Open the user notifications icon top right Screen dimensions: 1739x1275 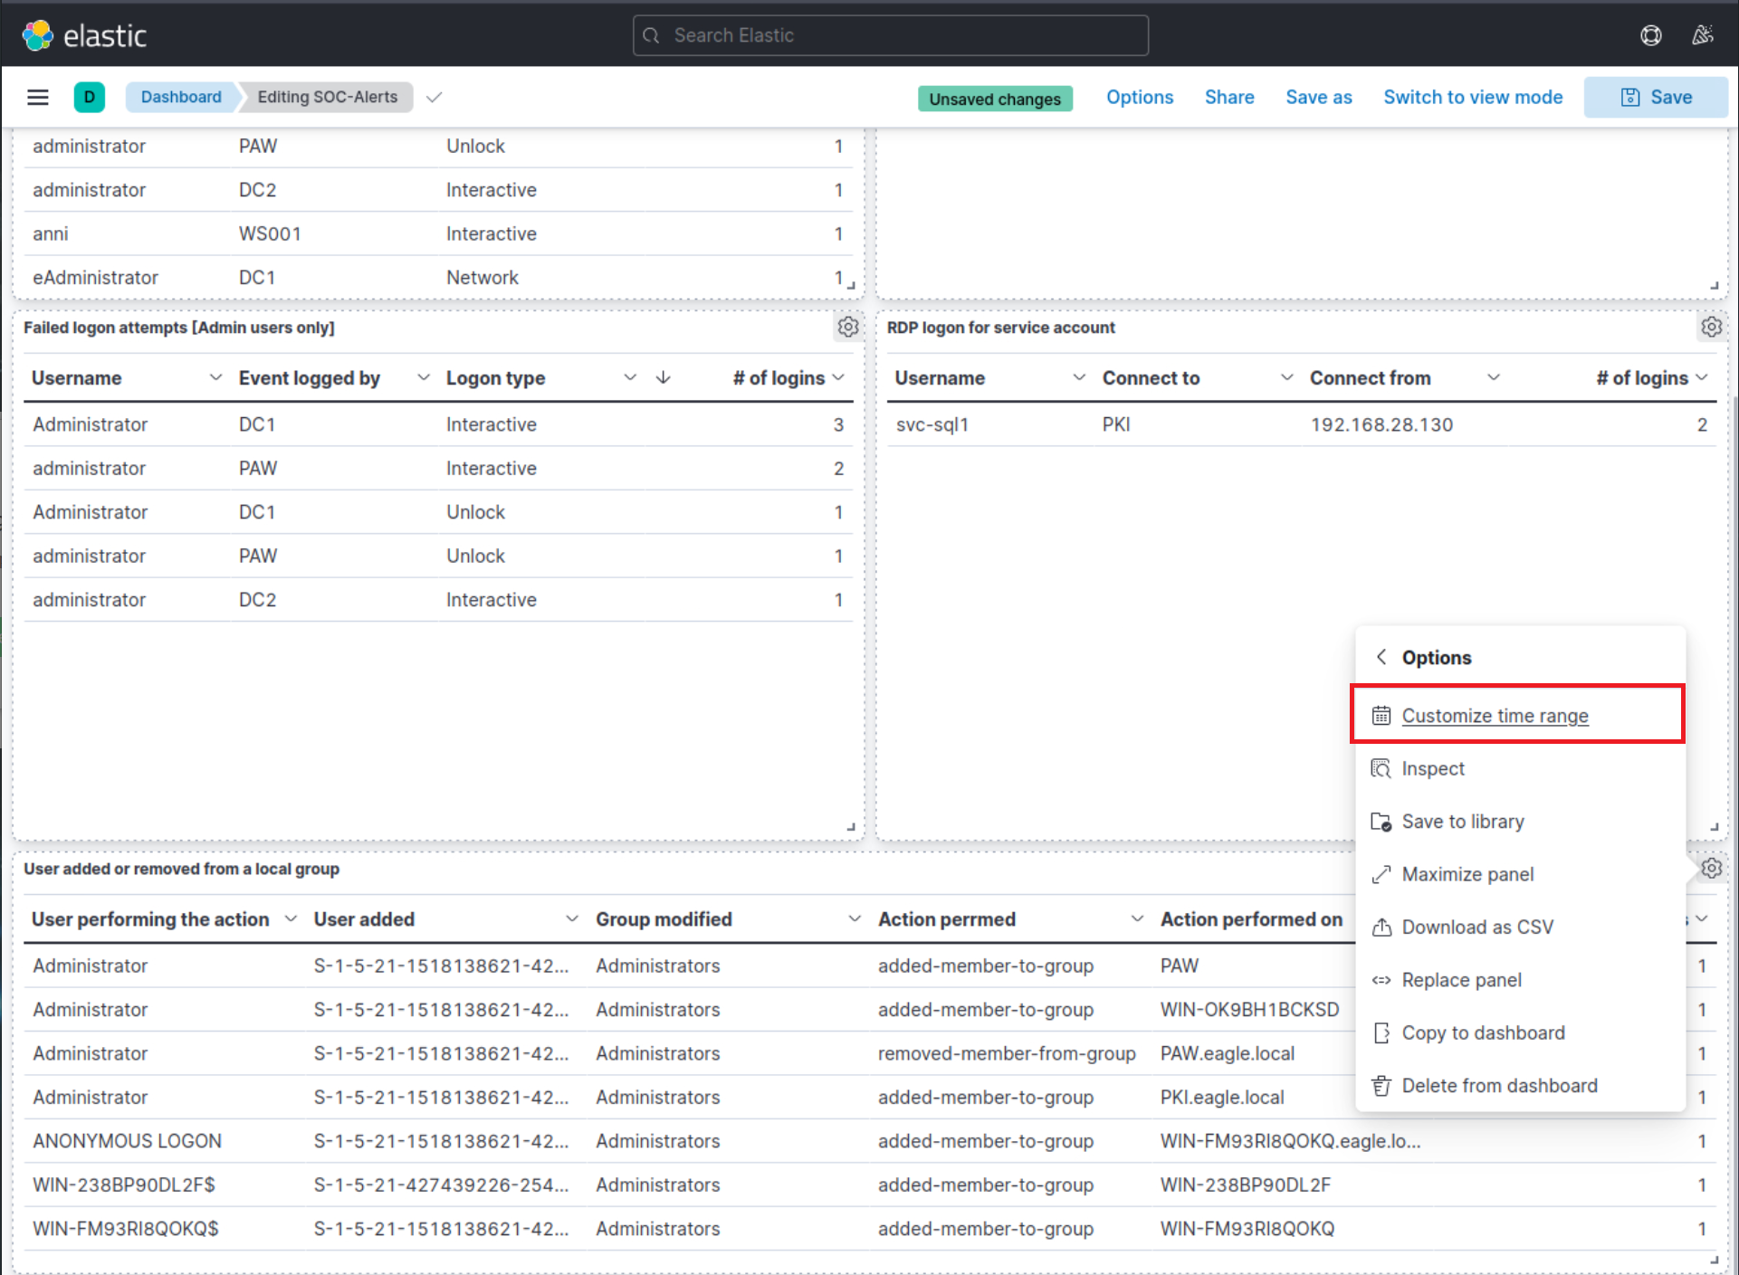tap(1703, 35)
